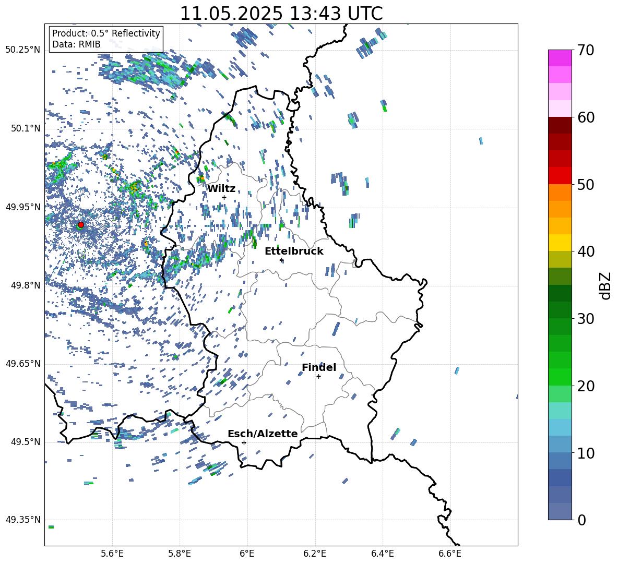Click the Product: 0.5° Reflectivity text
Image resolution: width=618 pixels, height=564 pixels.
(106, 33)
